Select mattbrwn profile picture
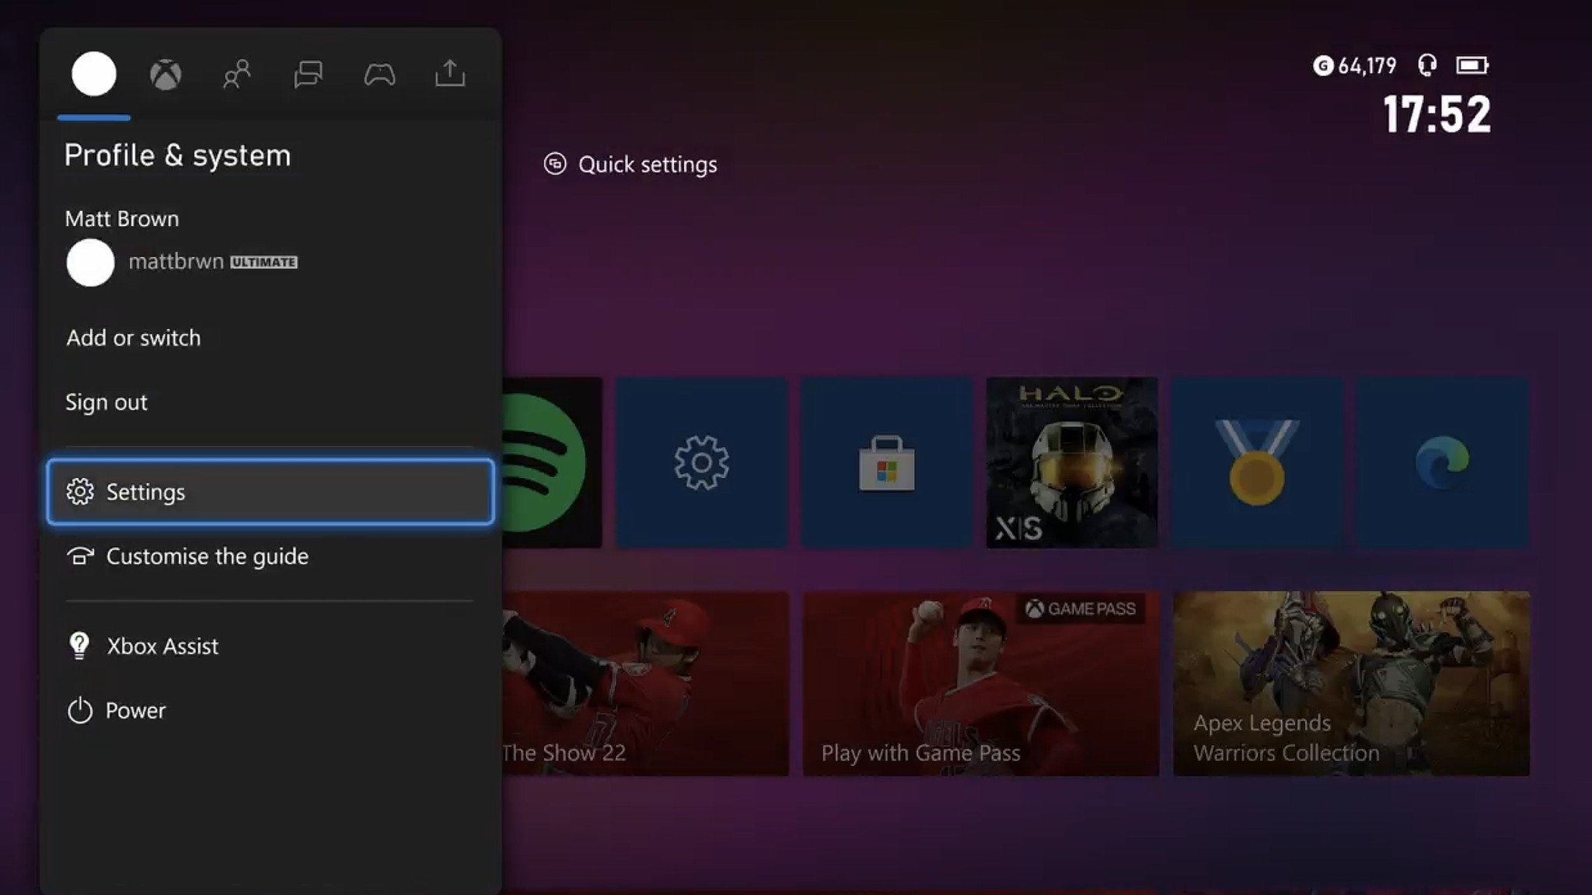Screen dimensions: 1592x895 tap(90, 263)
